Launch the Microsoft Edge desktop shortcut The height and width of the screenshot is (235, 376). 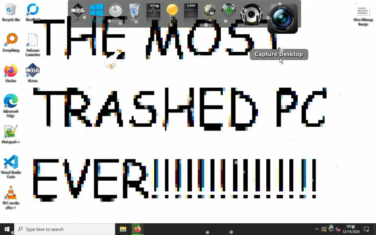click(11, 106)
